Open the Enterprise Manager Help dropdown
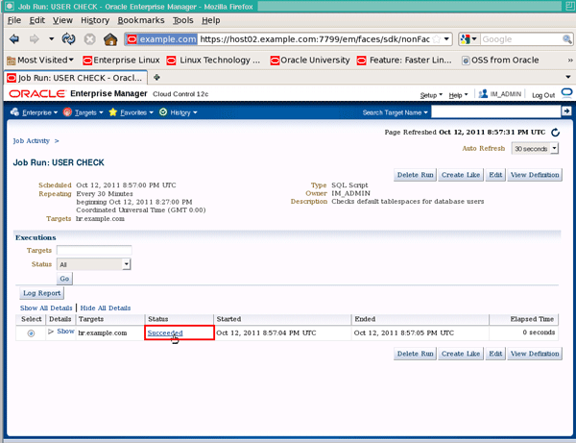Image resolution: width=576 pixels, height=443 pixels. click(x=458, y=95)
